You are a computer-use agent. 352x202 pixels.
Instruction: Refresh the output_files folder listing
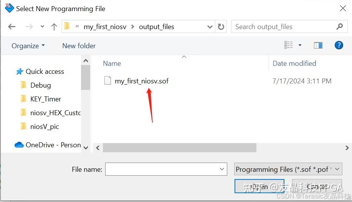pyautogui.click(x=221, y=27)
